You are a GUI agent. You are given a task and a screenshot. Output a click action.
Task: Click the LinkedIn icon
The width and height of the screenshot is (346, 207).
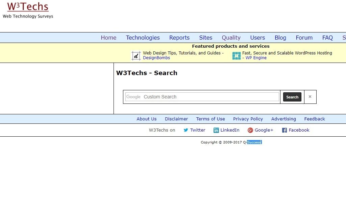pos(216,130)
